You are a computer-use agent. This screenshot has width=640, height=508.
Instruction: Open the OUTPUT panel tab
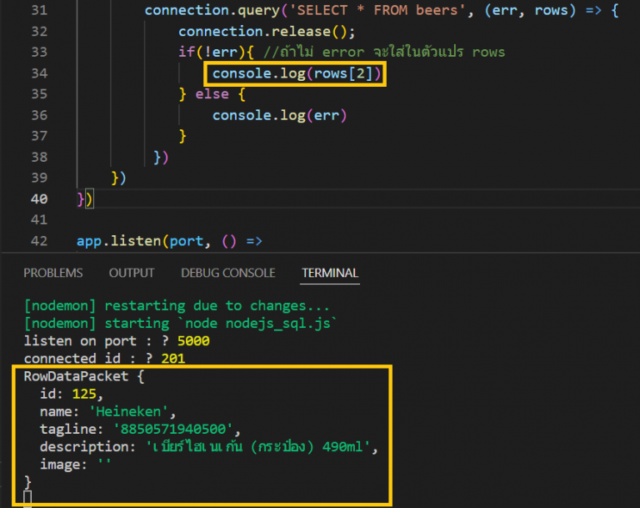[x=132, y=273]
